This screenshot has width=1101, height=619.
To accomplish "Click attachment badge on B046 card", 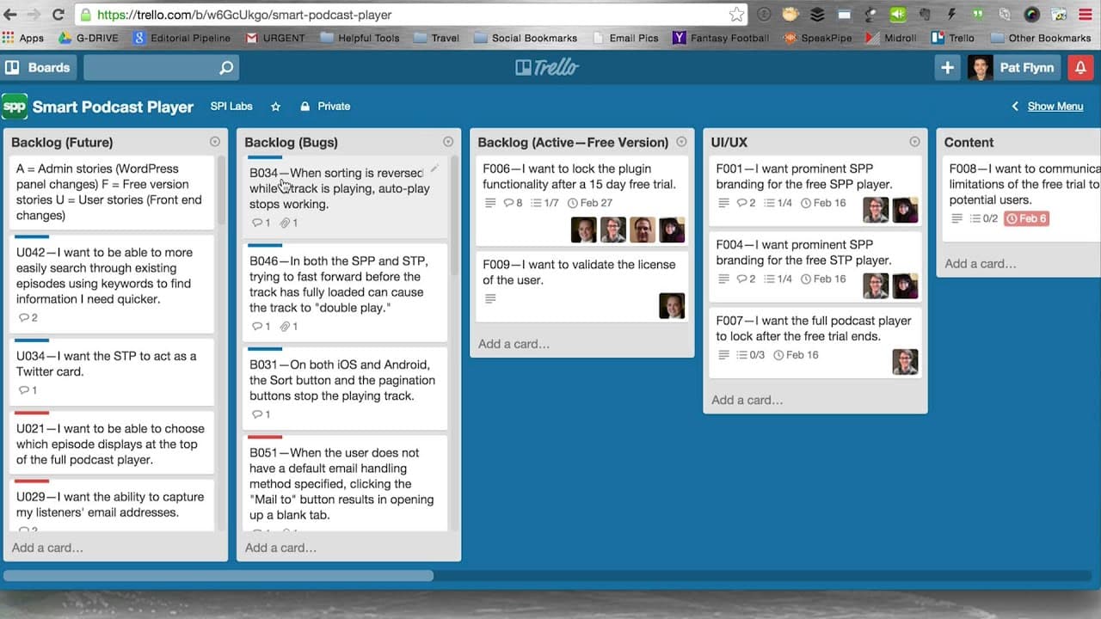I will tap(289, 327).
